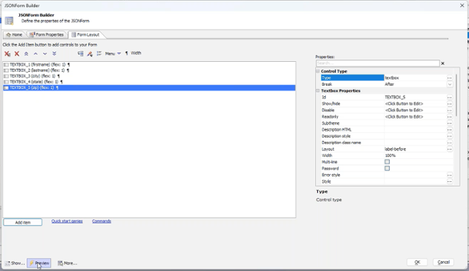Open the Menu dropdown in the toolbar
This screenshot has width=469, height=271.
(113, 53)
